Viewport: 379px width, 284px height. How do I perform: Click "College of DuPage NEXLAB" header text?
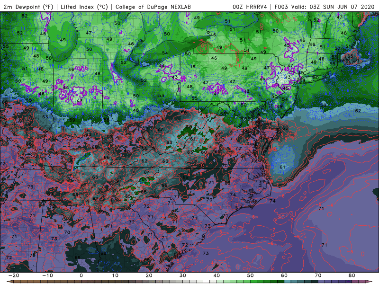click(153, 7)
